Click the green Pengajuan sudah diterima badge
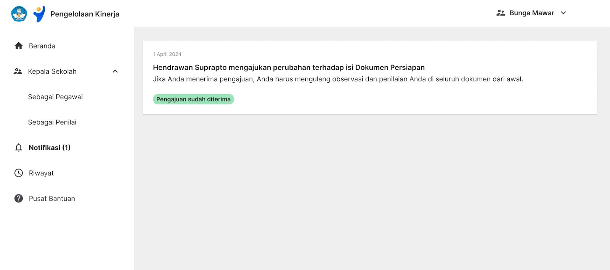The width and height of the screenshot is (610, 270). [x=193, y=99]
